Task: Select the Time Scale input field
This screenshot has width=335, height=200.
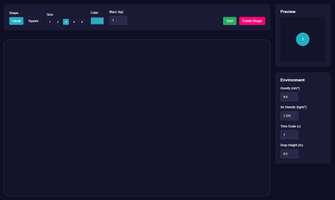Action: pos(289,135)
